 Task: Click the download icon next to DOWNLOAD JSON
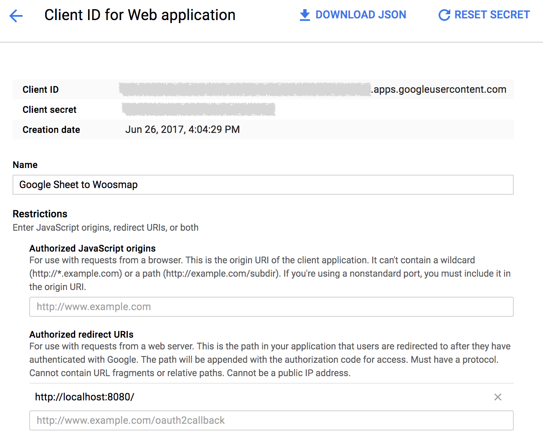tap(304, 15)
